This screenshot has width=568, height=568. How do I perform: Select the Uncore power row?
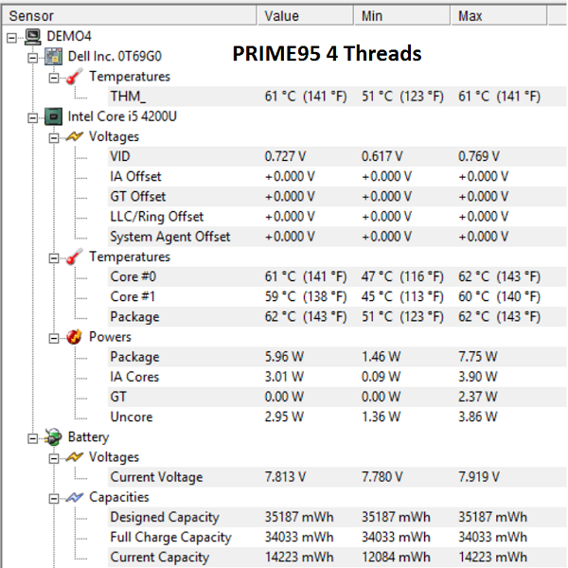tap(337, 417)
